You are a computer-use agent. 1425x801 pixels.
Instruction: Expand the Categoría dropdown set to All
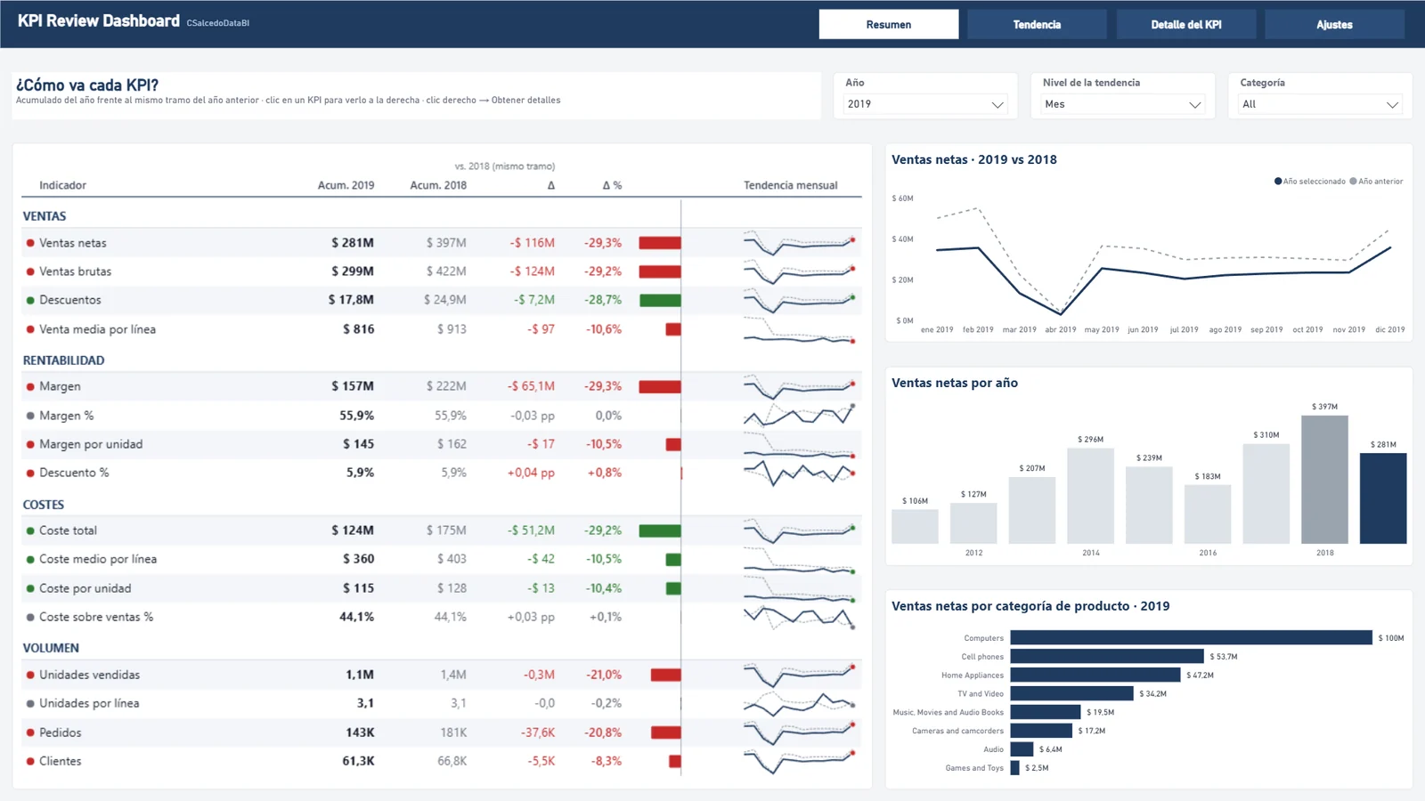(x=1320, y=104)
